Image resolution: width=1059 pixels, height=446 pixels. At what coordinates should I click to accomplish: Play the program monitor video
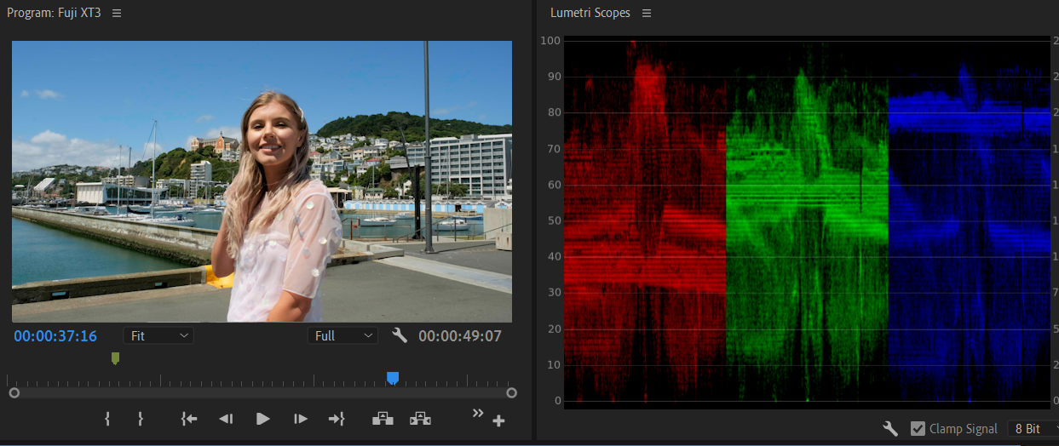[x=263, y=419]
